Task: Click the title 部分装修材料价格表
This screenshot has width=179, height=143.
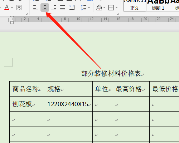Action: tap(111, 73)
